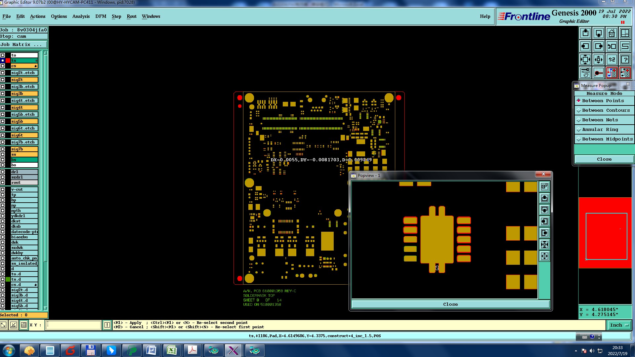
Task: Open the Analysis menu
Action: (81, 17)
